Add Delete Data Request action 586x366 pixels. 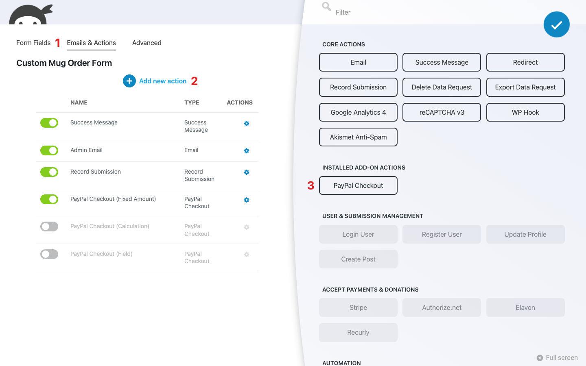coord(442,87)
